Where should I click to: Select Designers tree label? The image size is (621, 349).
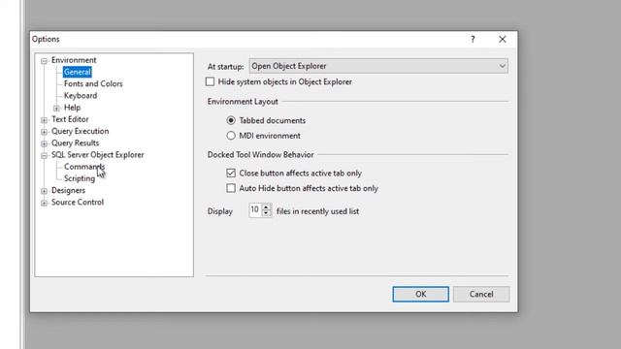point(68,190)
